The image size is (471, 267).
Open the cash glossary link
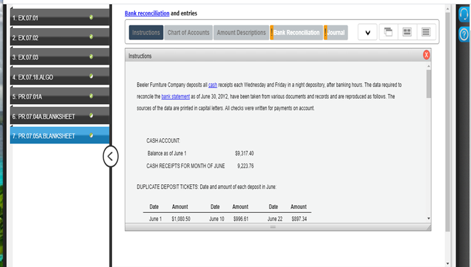point(213,85)
